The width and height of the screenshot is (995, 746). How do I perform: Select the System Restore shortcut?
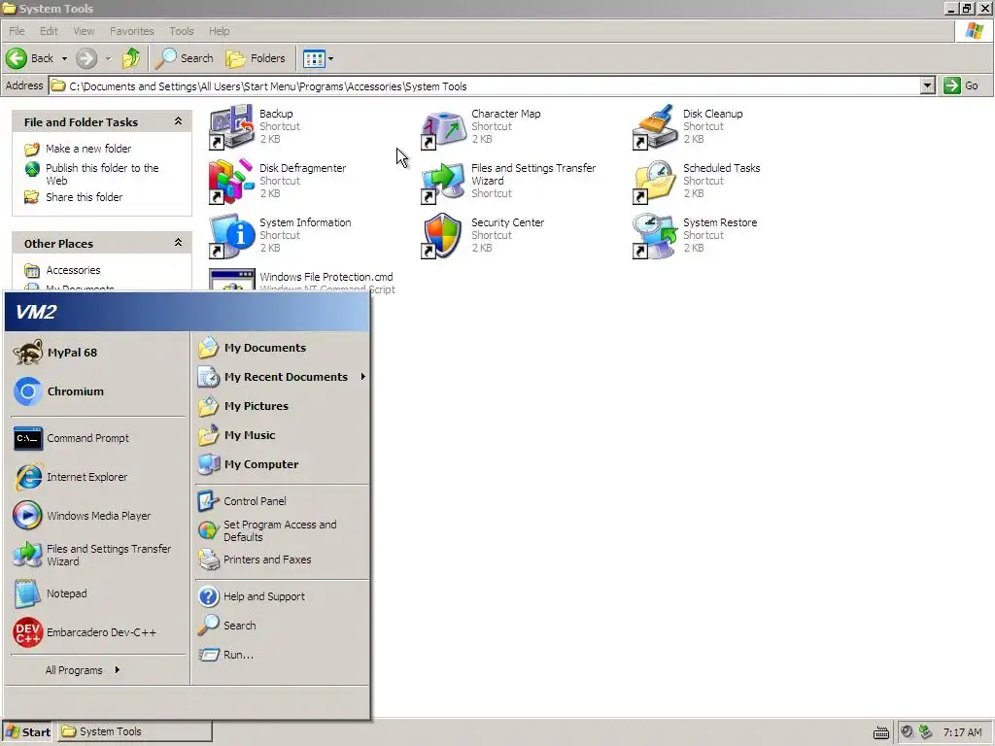pos(694,235)
